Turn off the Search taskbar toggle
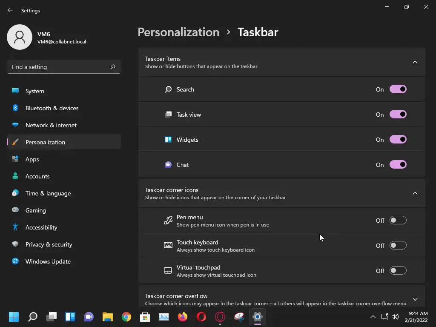The width and height of the screenshot is (436, 327). pyautogui.click(x=398, y=89)
